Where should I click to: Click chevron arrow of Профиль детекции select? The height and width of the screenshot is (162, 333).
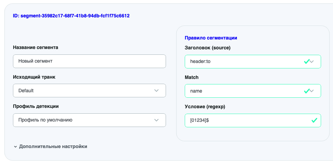pos(156,120)
